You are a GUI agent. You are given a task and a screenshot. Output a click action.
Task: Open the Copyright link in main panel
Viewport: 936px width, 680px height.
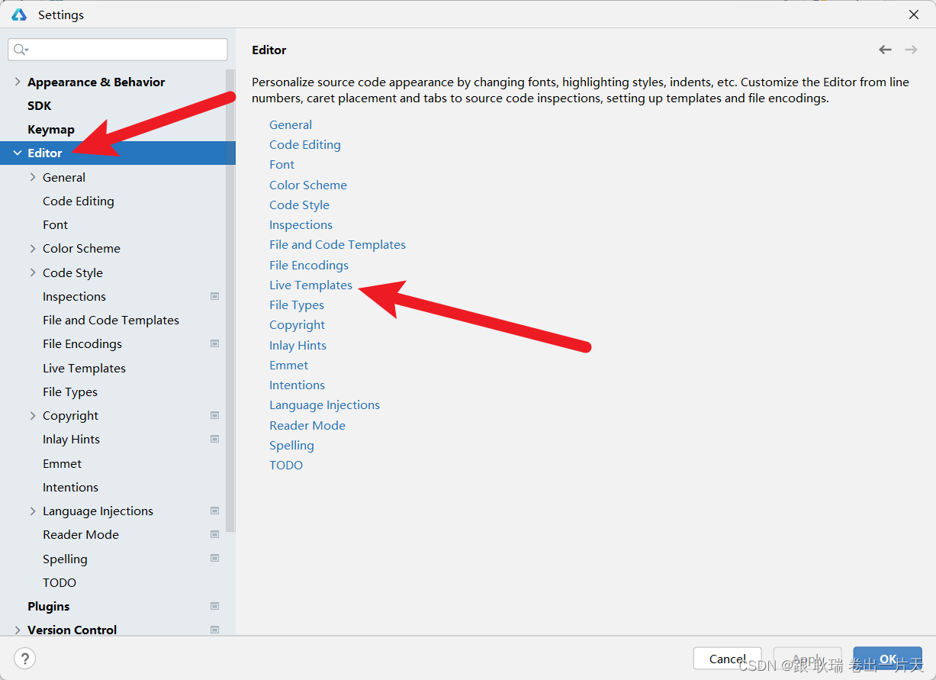297,324
